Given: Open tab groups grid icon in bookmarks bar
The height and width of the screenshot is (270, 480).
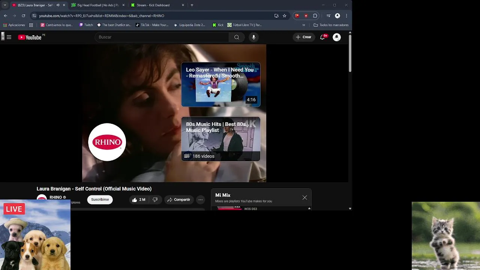Looking at the screenshot, I should tap(31, 25).
